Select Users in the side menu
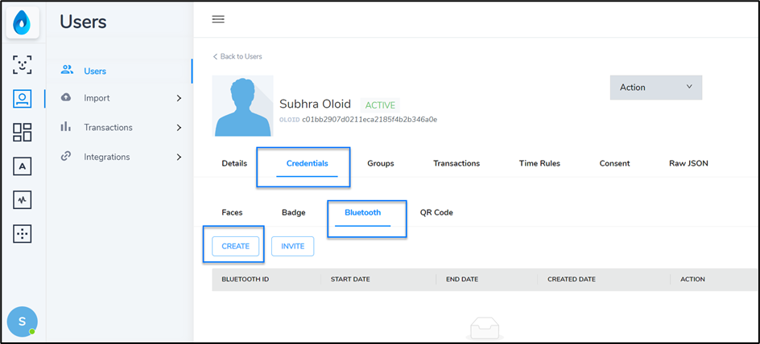 [x=95, y=71]
